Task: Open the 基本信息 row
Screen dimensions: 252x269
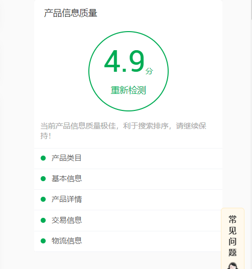Action: point(128,179)
